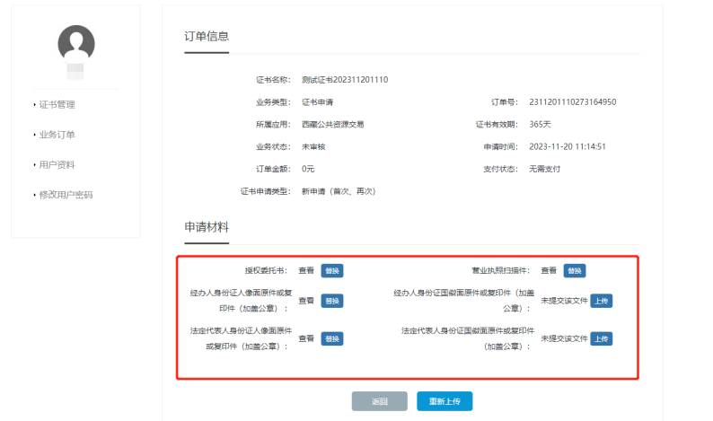Select the 365天 validity value
The height and width of the screenshot is (421, 713).
point(540,124)
